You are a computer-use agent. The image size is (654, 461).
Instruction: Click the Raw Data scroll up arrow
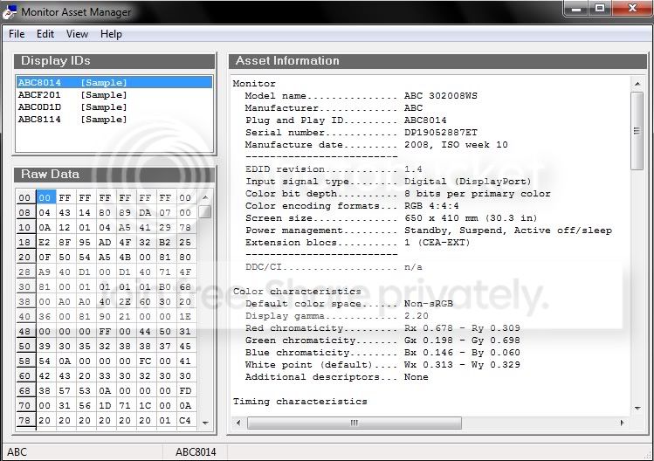(205, 197)
